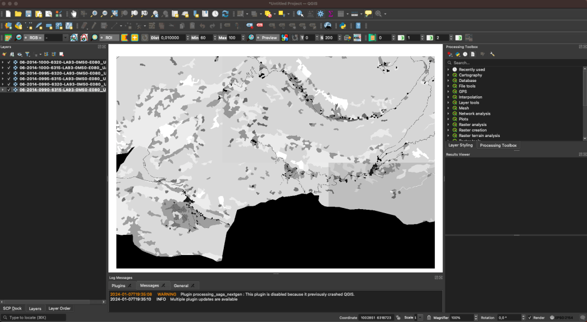Click the Identify Features tool

[x=300, y=14]
